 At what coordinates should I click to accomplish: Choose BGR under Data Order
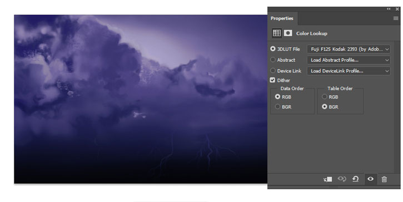click(277, 106)
